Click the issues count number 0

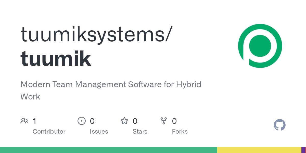click(x=92, y=121)
